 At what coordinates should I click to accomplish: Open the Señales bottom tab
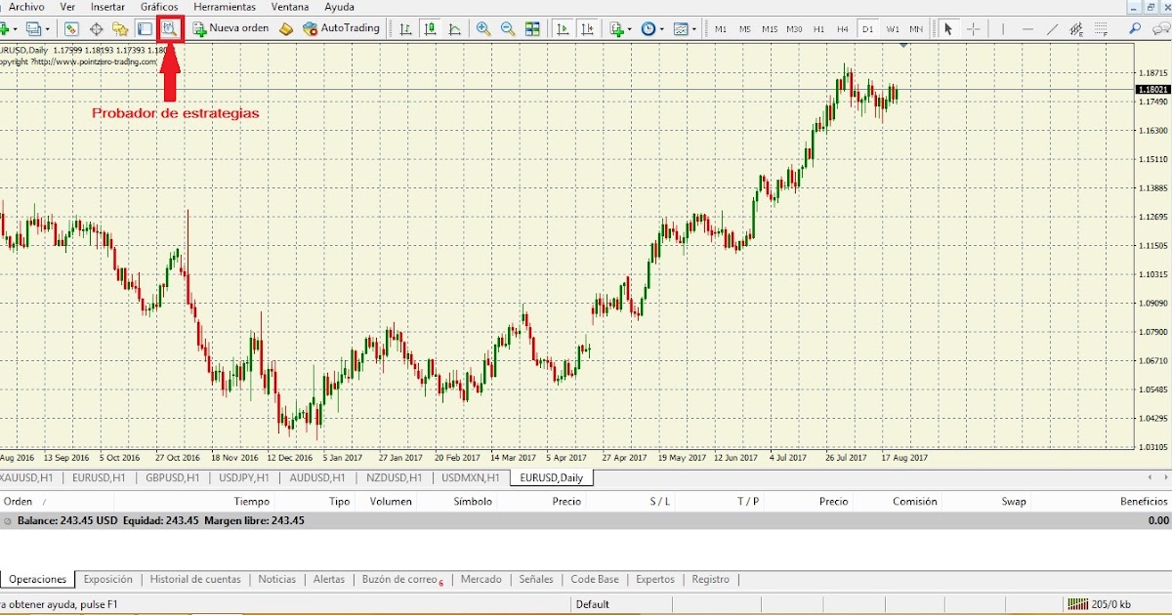tap(535, 579)
